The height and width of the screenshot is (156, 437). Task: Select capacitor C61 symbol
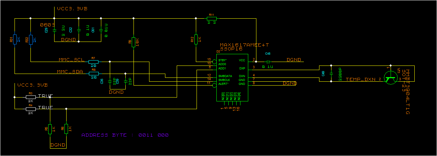(102, 30)
